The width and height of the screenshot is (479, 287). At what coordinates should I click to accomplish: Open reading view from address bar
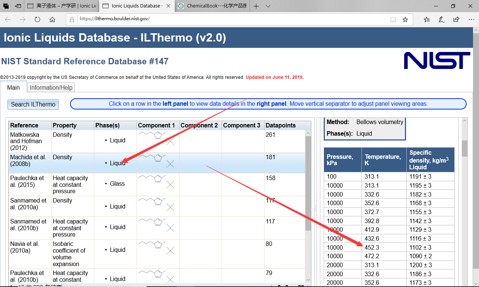[393, 19]
